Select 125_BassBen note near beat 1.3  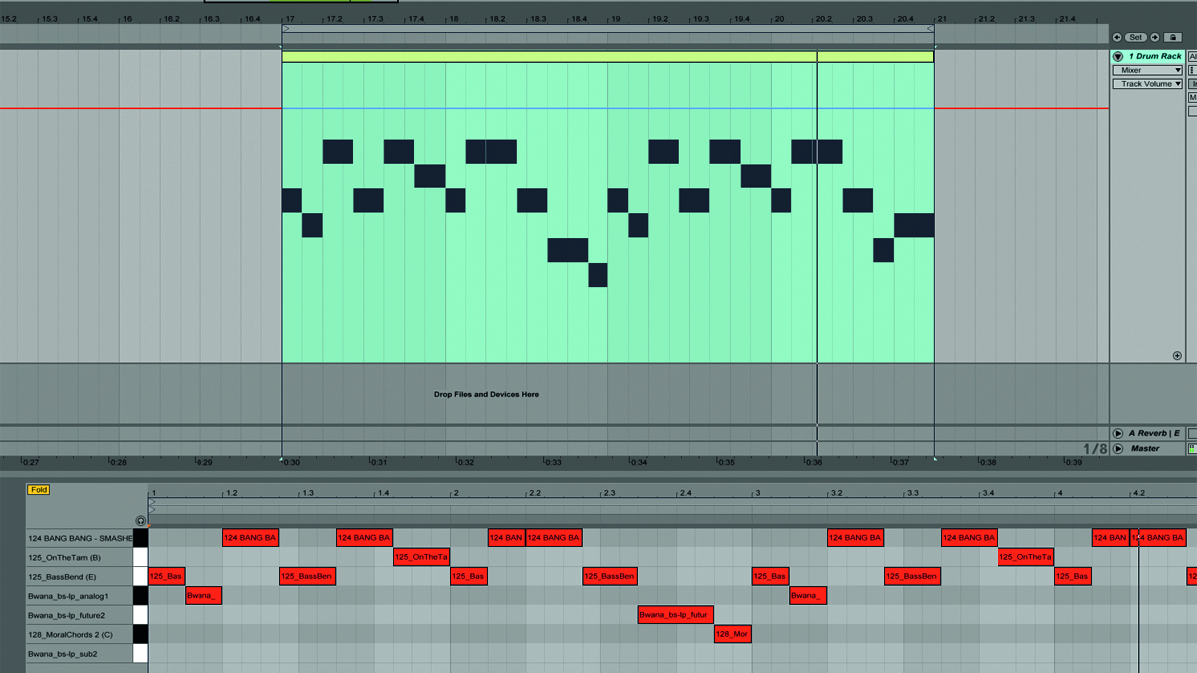point(308,576)
